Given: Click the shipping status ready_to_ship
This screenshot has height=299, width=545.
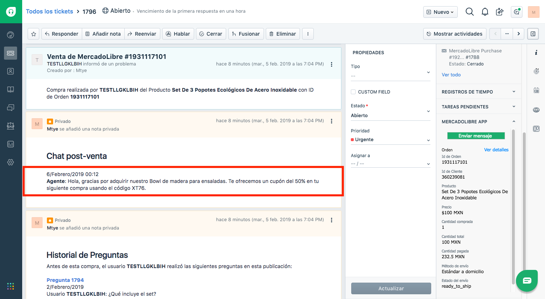Looking at the screenshot, I should coord(456,286).
